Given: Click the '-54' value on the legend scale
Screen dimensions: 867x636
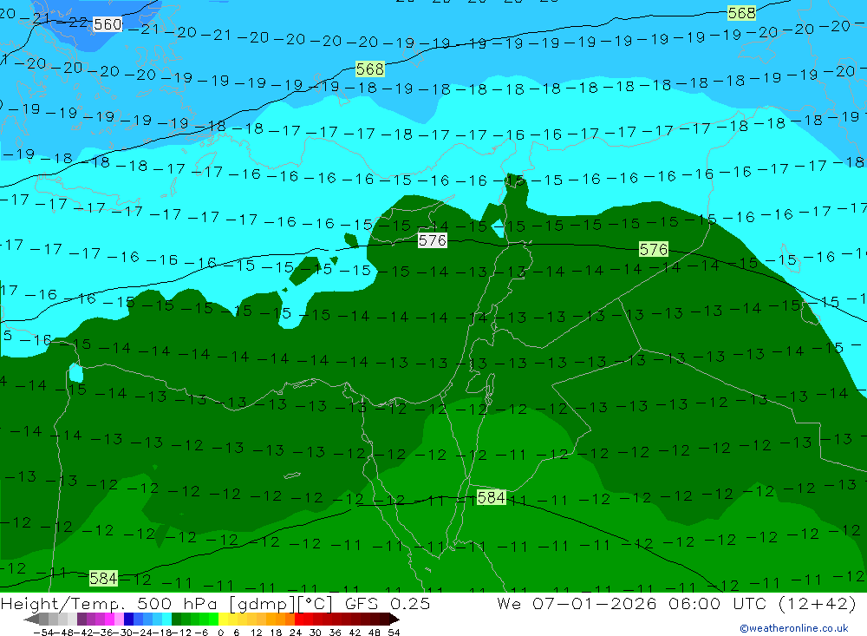Looking at the screenshot, I should 44,633.
